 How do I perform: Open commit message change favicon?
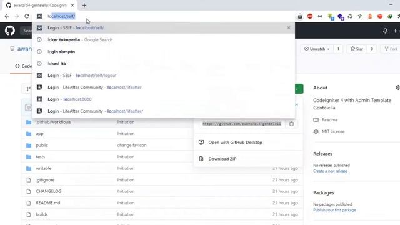click(132, 145)
